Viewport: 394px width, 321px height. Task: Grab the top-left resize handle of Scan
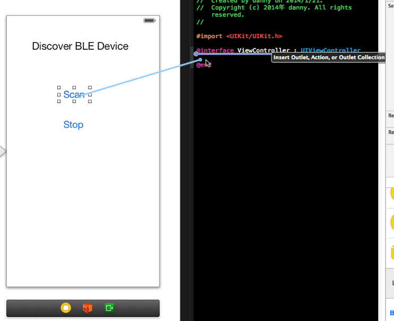[x=59, y=88]
